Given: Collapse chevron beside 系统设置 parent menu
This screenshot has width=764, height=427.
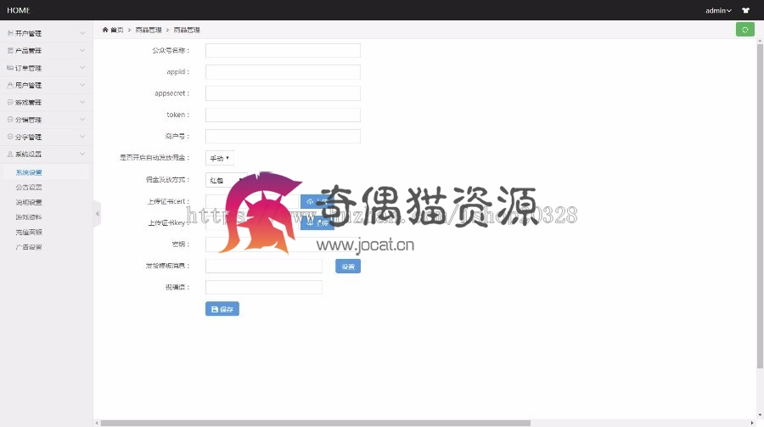Looking at the screenshot, I should [x=82, y=154].
